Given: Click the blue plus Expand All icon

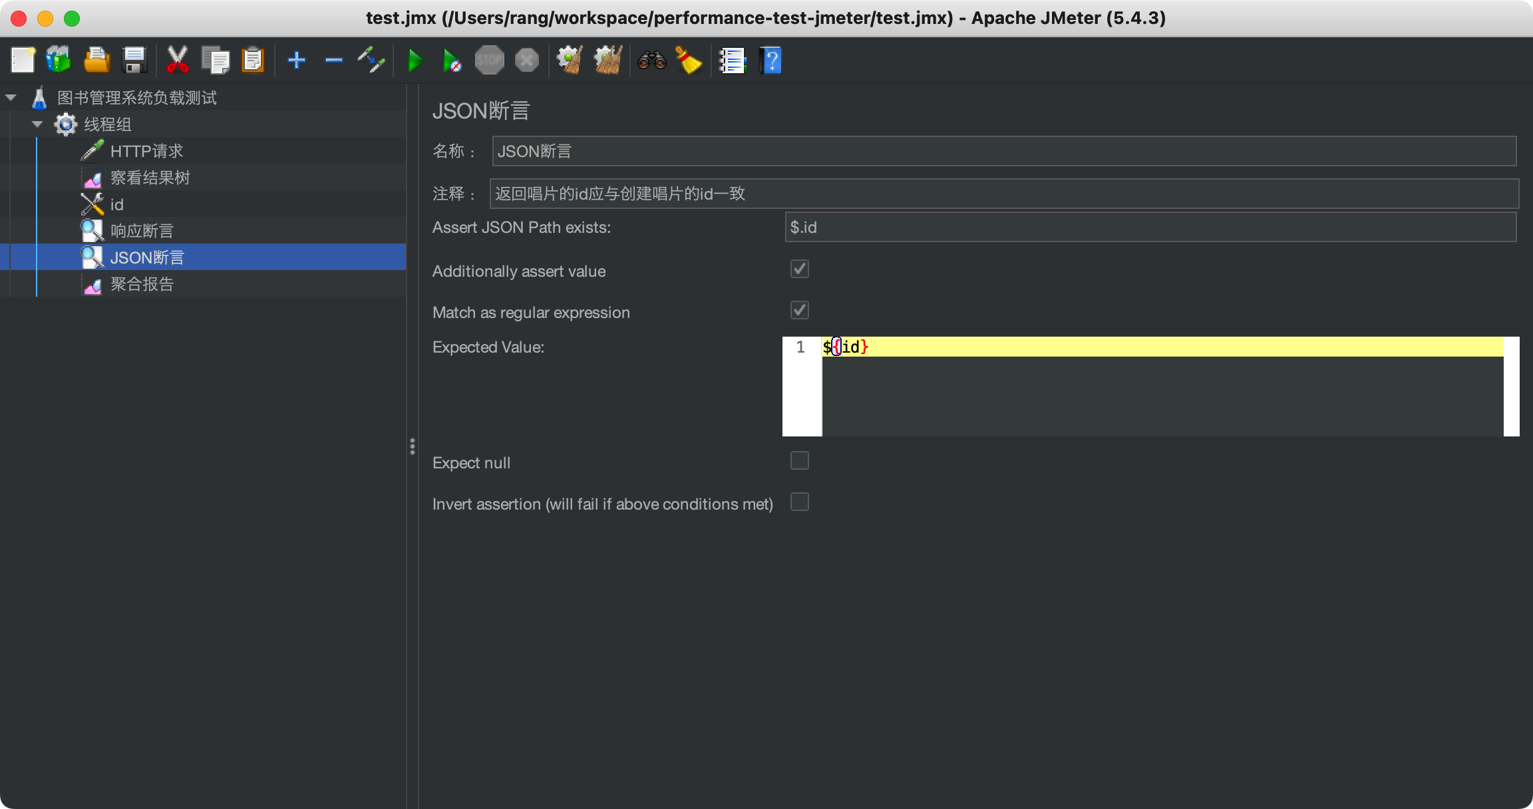Looking at the screenshot, I should pyautogui.click(x=296, y=61).
